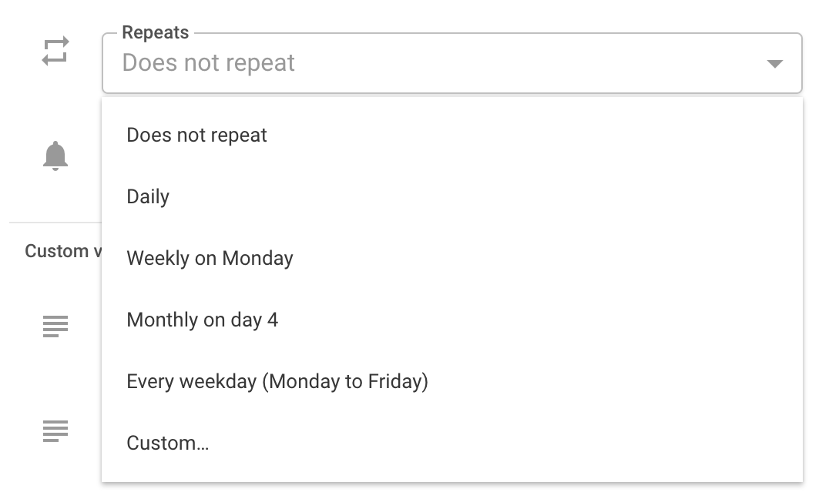Click the repeat arrows icon
The image size is (829, 499).
coord(55,52)
